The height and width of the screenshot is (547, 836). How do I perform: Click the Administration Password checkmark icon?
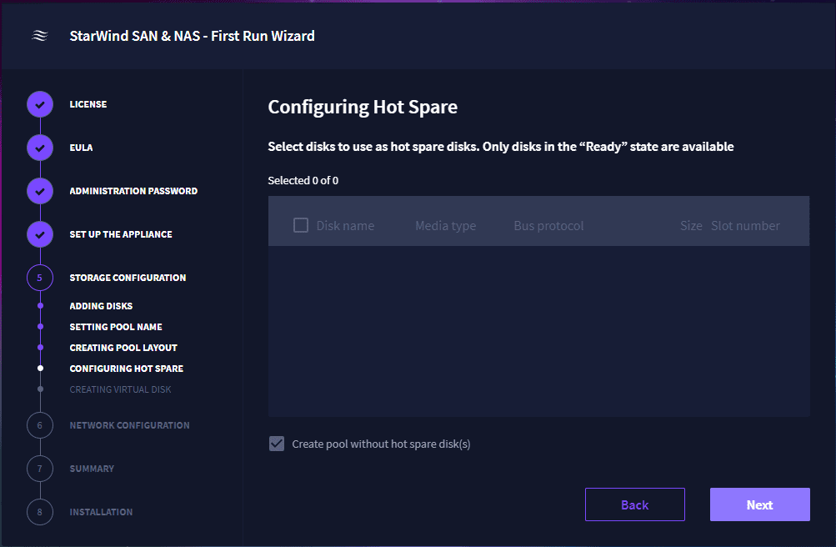click(x=40, y=191)
